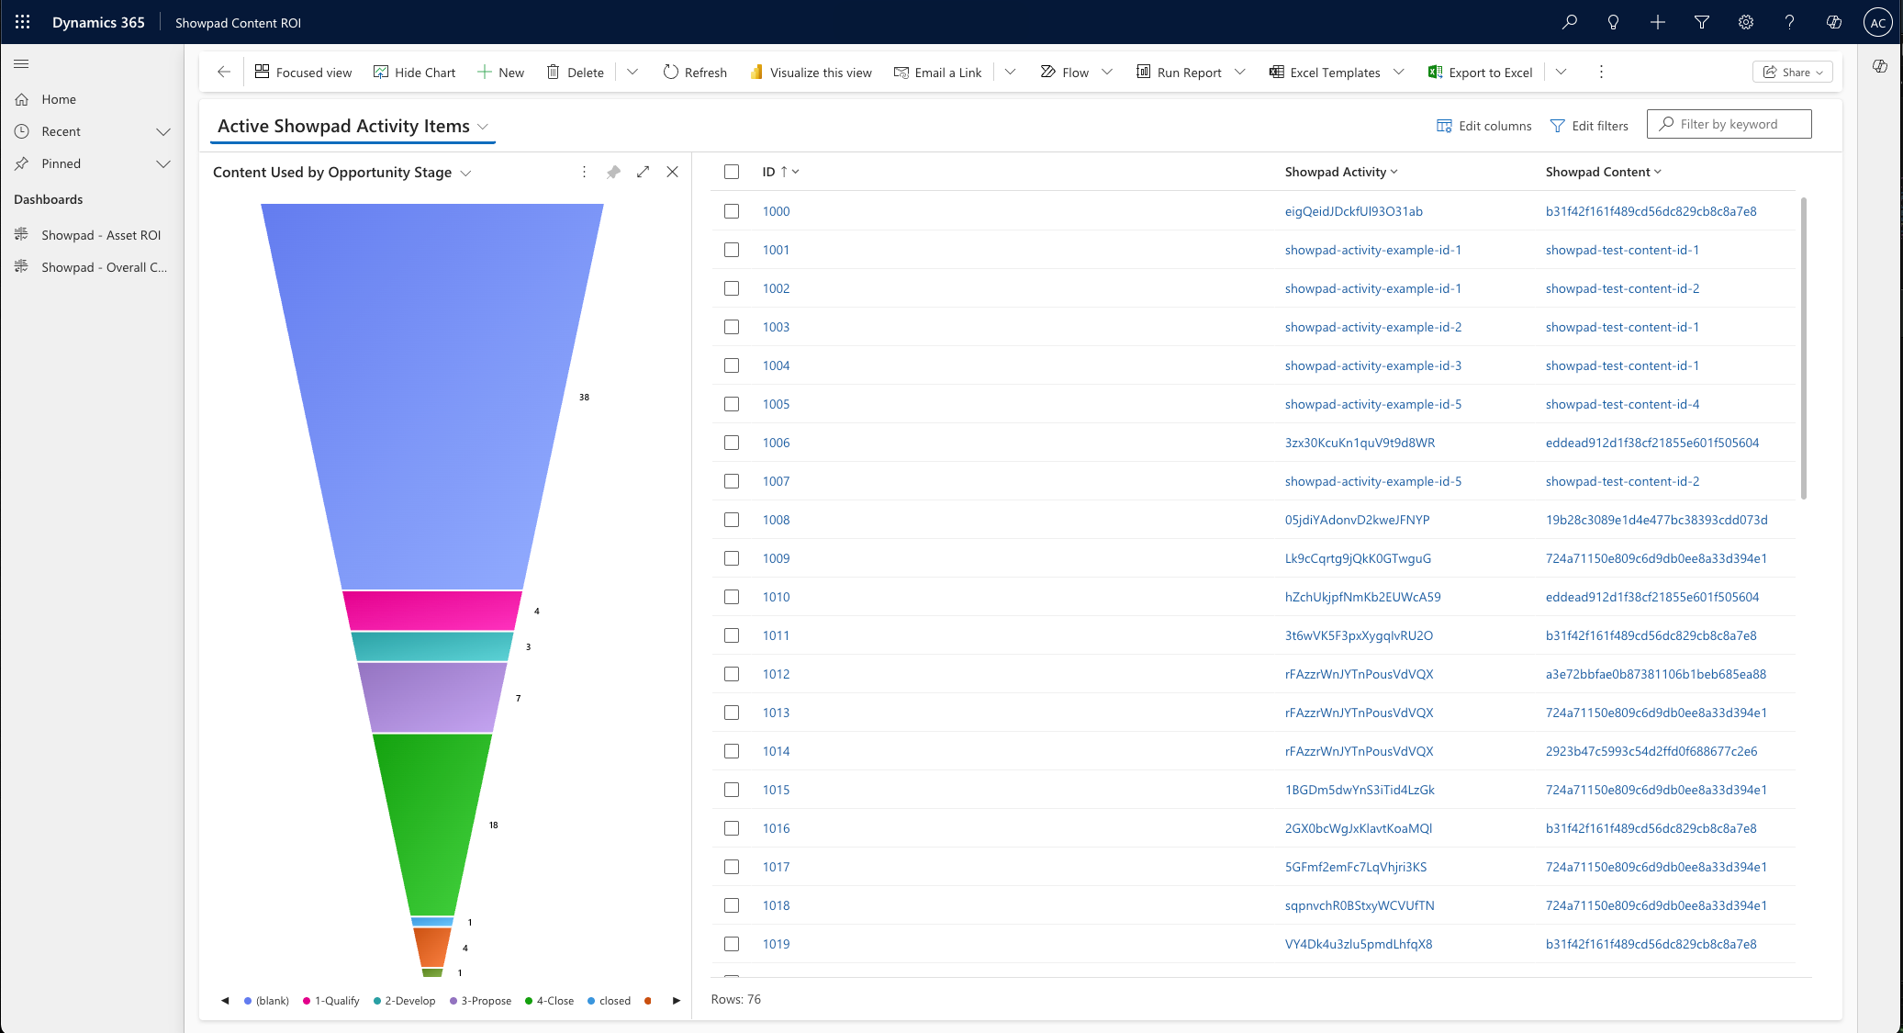Image resolution: width=1903 pixels, height=1033 pixels.
Task: Open record link showpad-activity-example-id-5
Action: [1372, 404]
